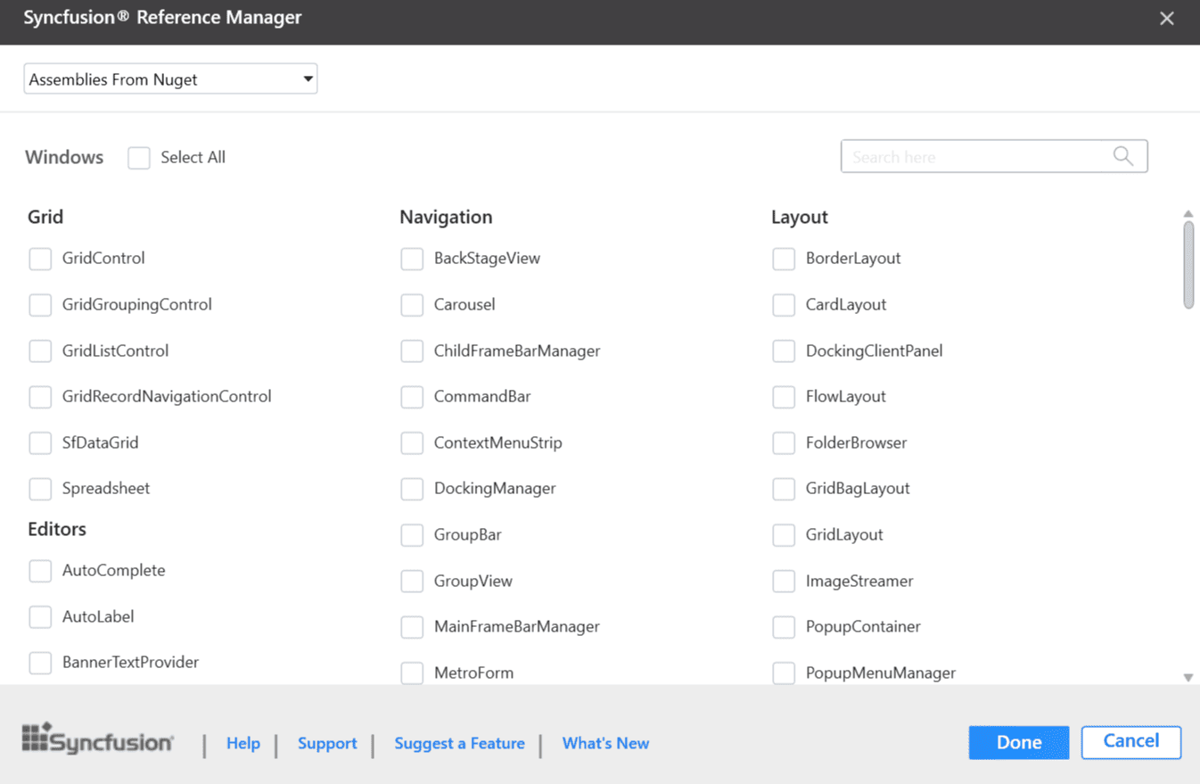Click the scrollbar down arrow
This screenshot has height=784, width=1200.
pos(1188,678)
